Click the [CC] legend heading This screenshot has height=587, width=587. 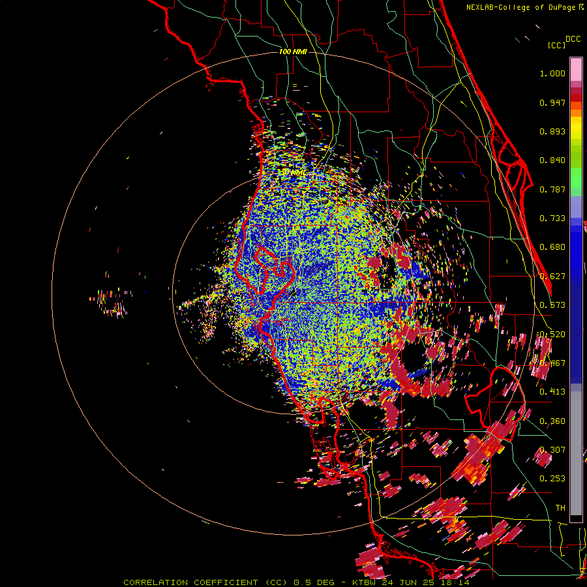[556, 45]
